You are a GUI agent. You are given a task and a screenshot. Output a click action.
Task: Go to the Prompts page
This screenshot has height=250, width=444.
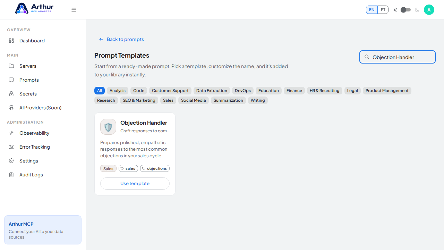click(x=43, y=80)
